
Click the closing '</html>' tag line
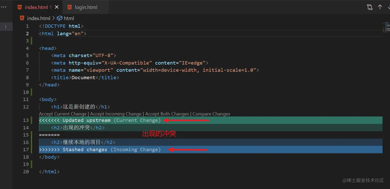tap(49, 172)
